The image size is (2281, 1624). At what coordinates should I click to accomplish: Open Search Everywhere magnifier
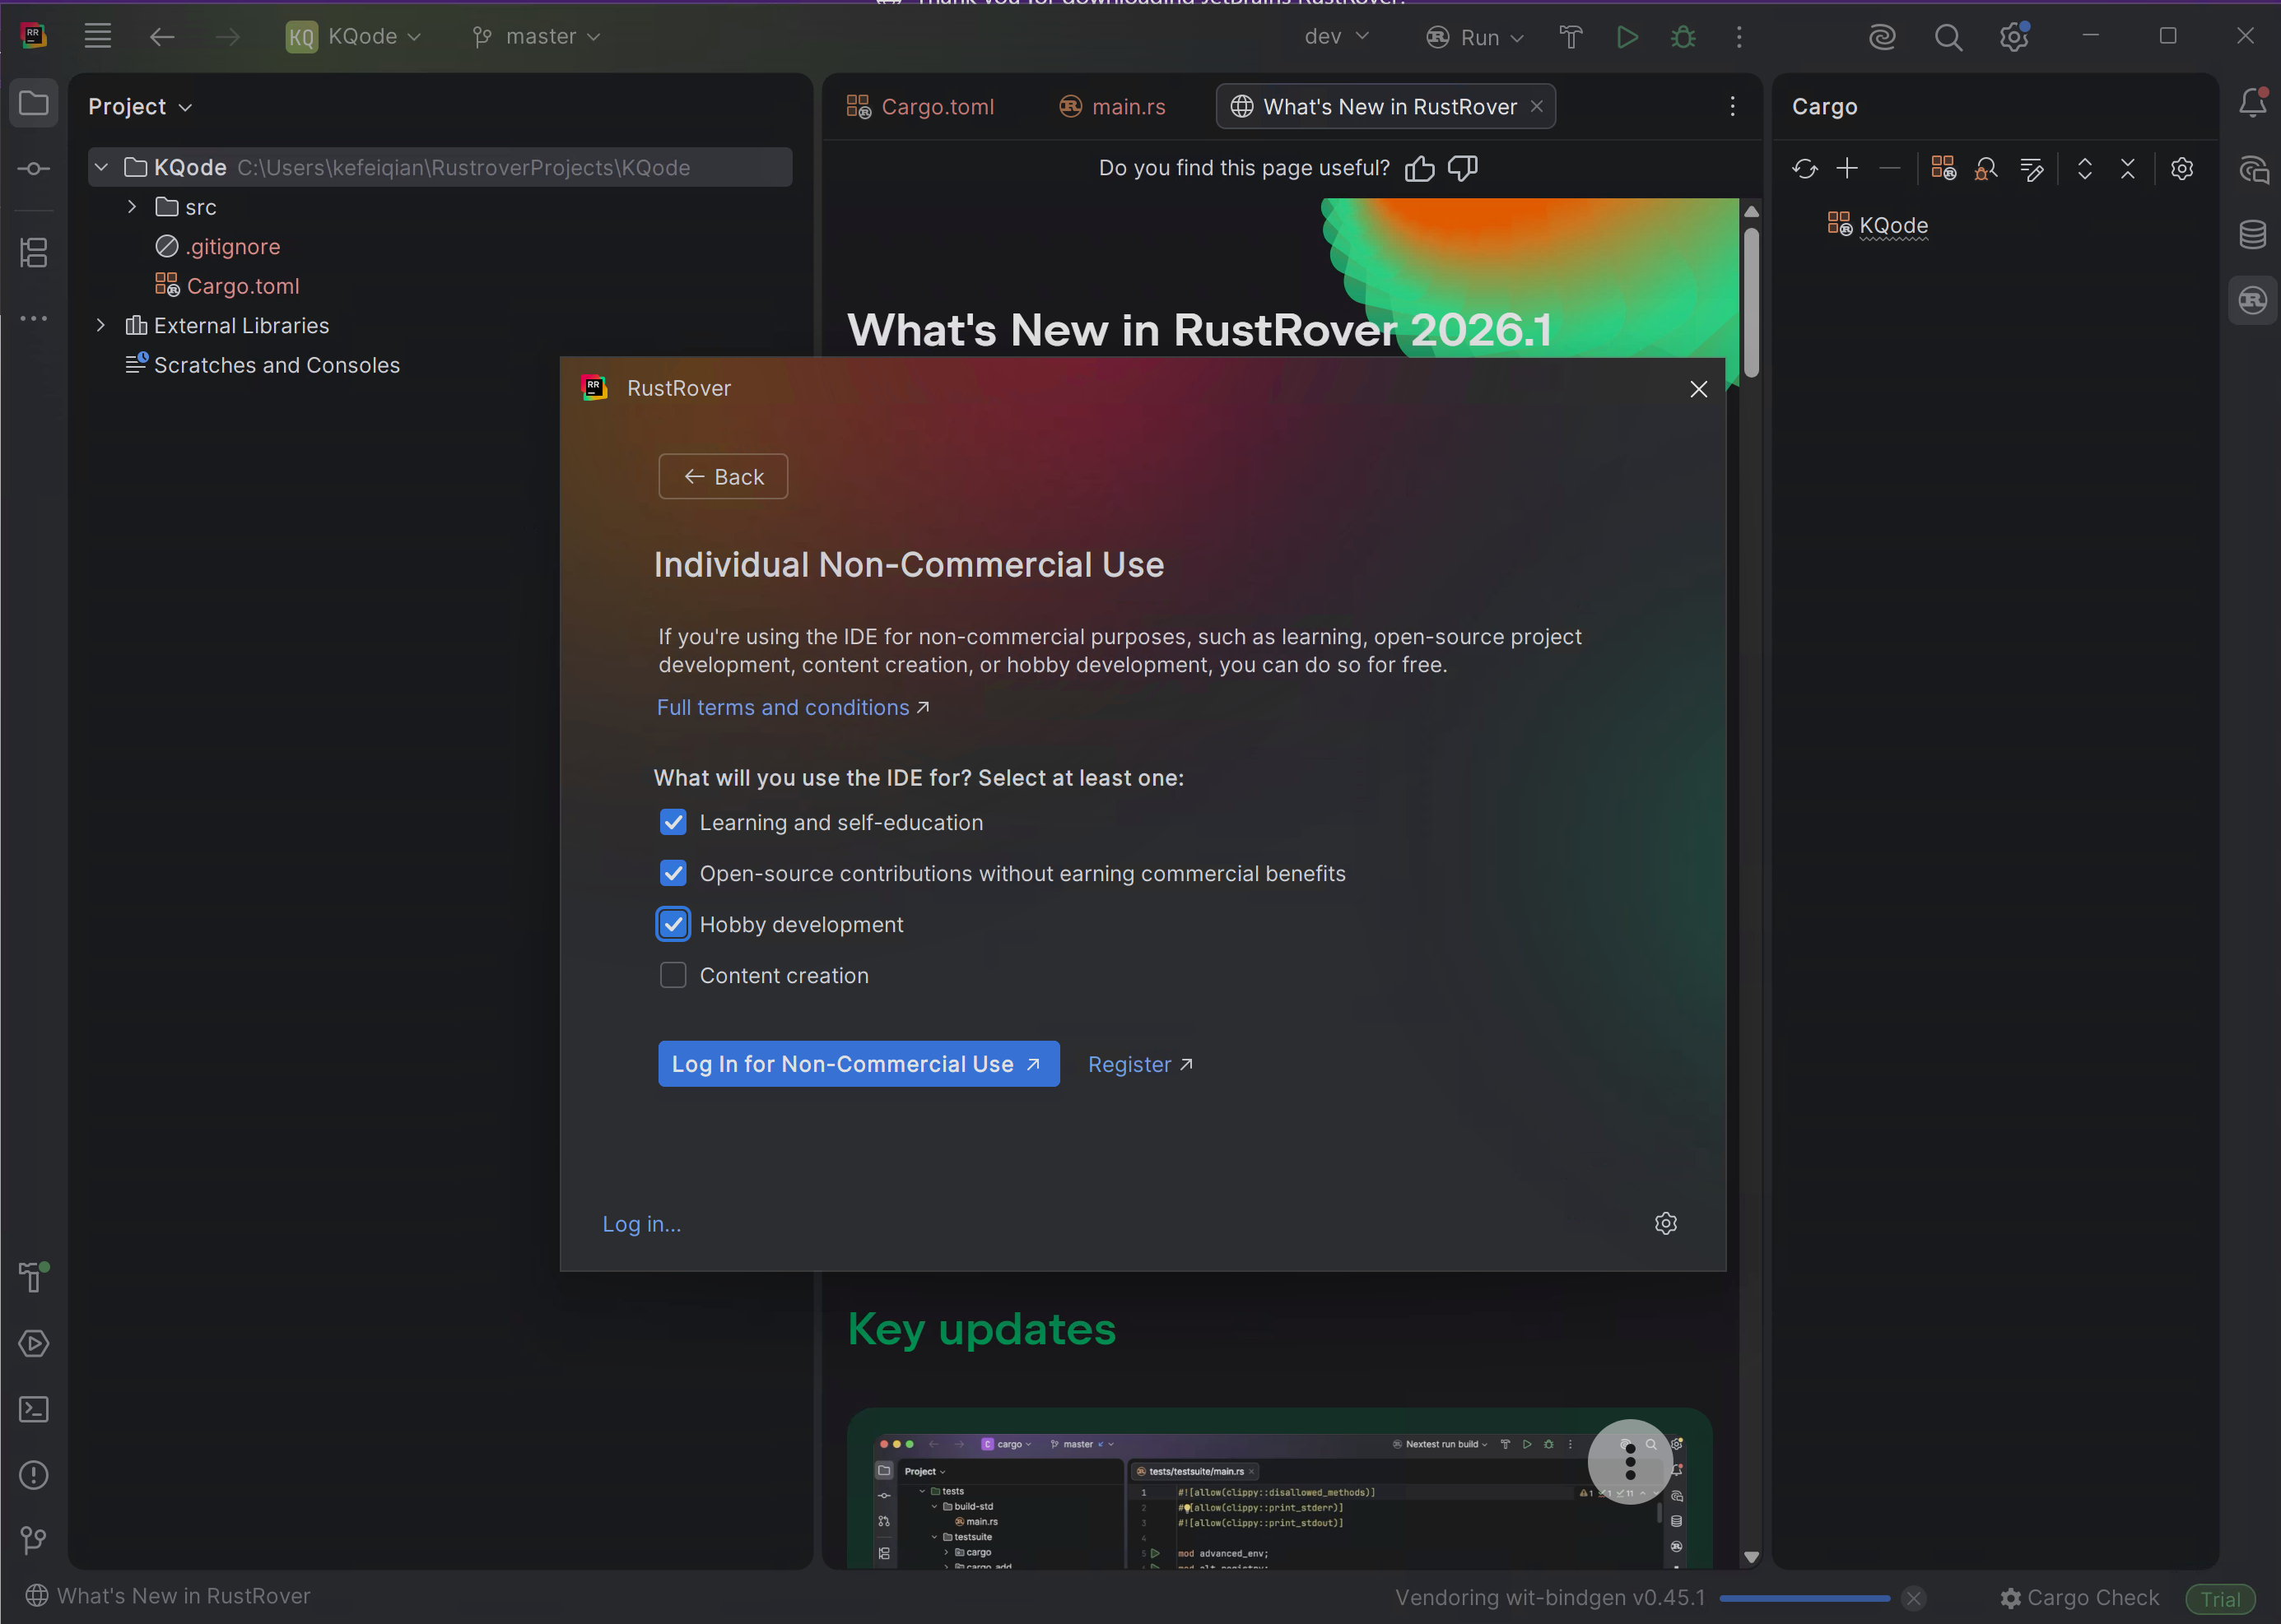[x=1948, y=37]
